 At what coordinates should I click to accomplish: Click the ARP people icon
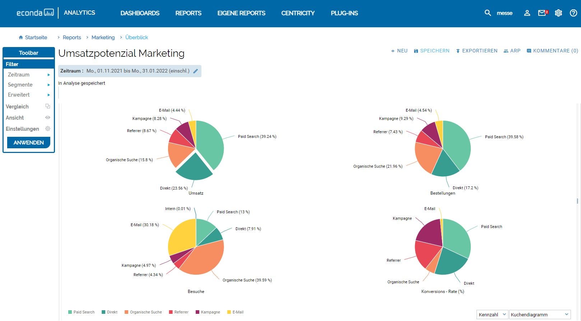(x=506, y=51)
